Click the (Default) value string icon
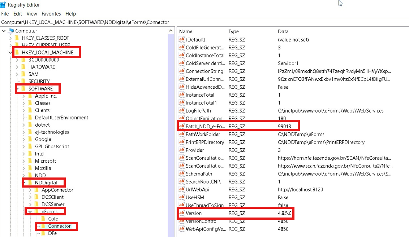 182,40
